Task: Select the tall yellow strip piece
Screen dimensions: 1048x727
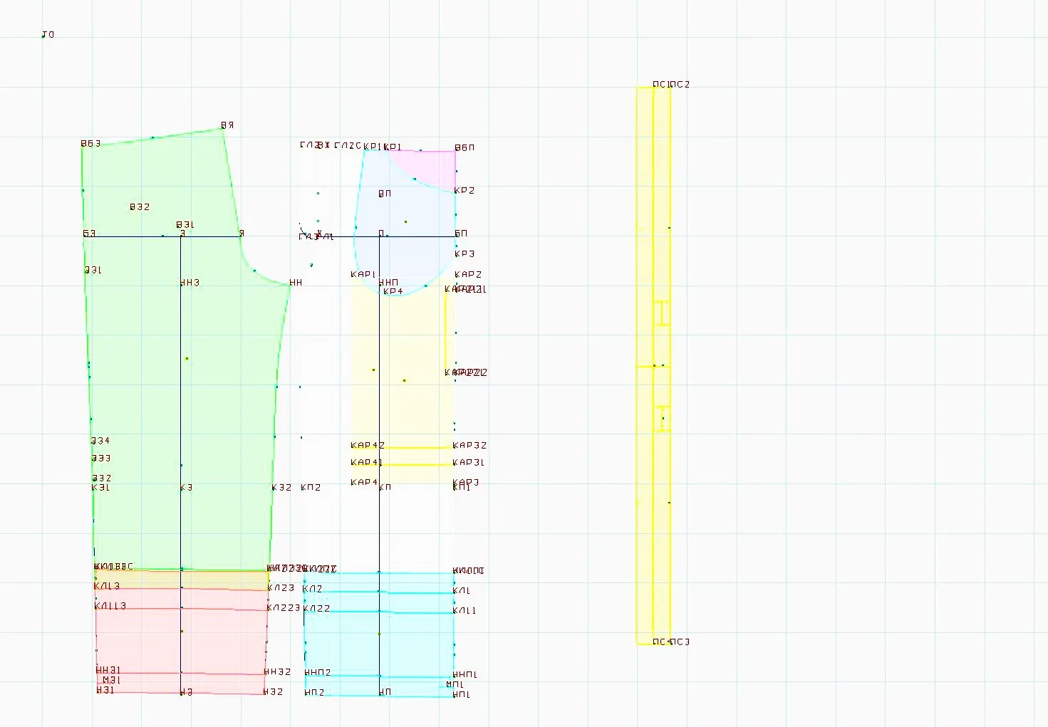Action: [x=653, y=365]
